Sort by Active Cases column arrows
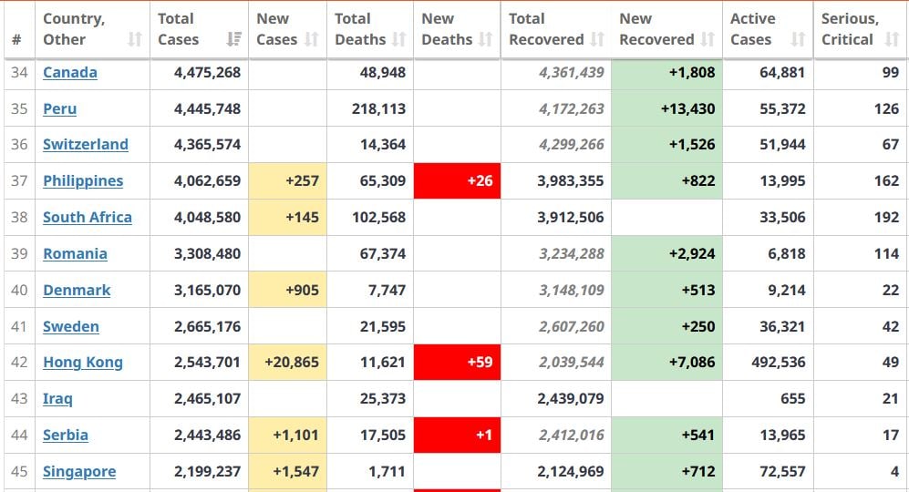The height and width of the screenshot is (492, 909). tap(799, 39)
